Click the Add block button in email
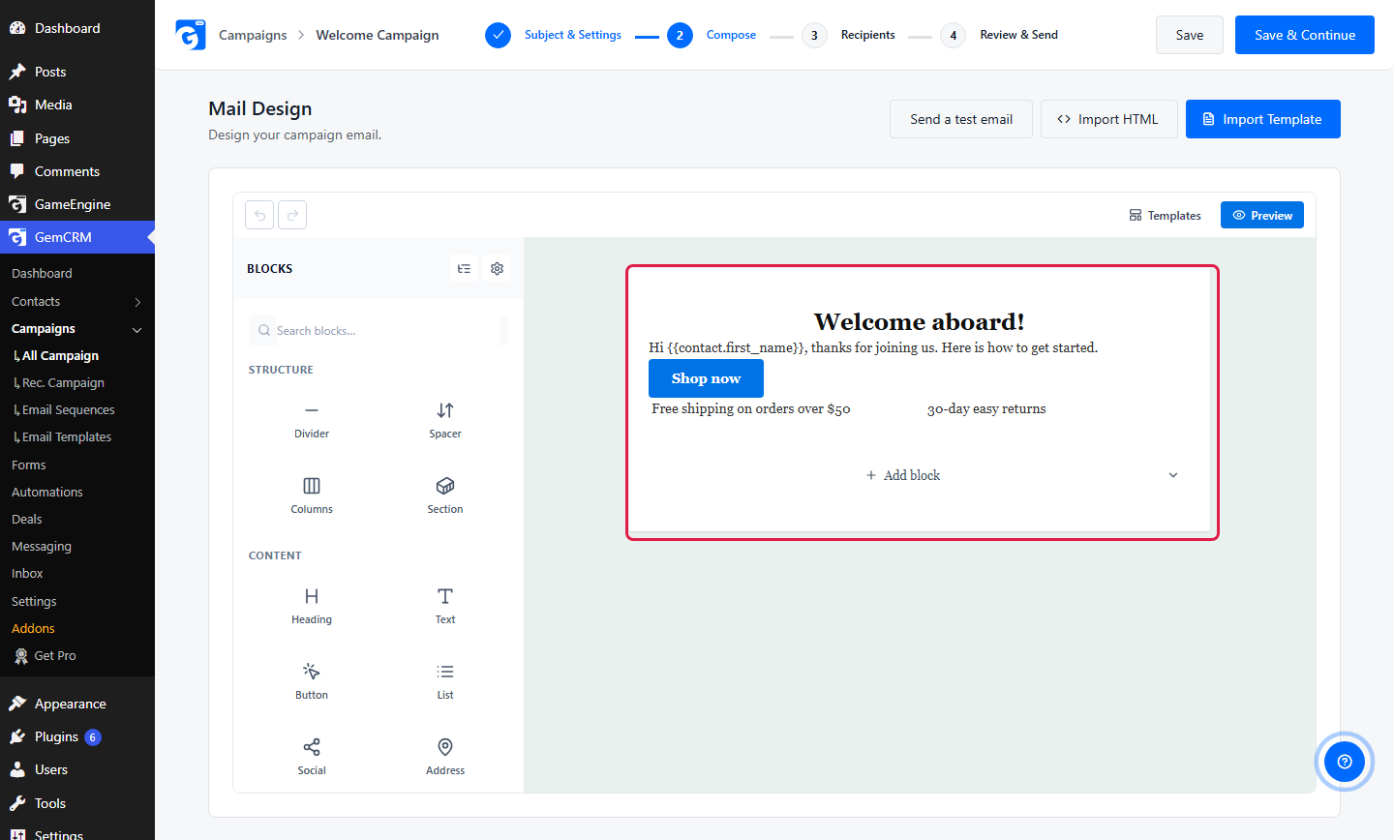The height and width of the screenshot is (840, 1394). click(902, 475)
